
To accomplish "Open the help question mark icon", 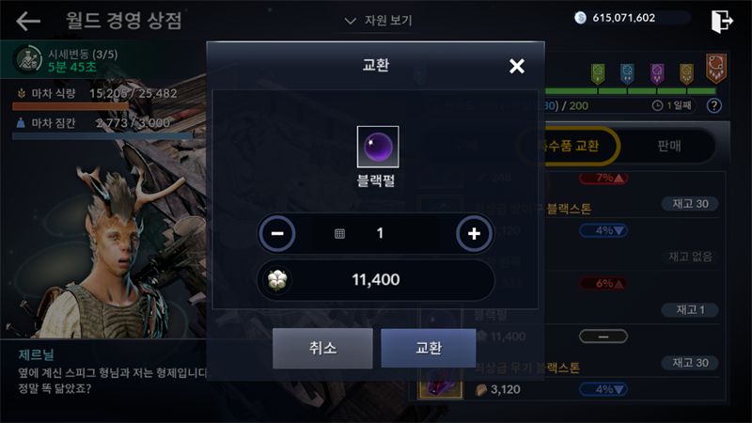I will point(714,105).
